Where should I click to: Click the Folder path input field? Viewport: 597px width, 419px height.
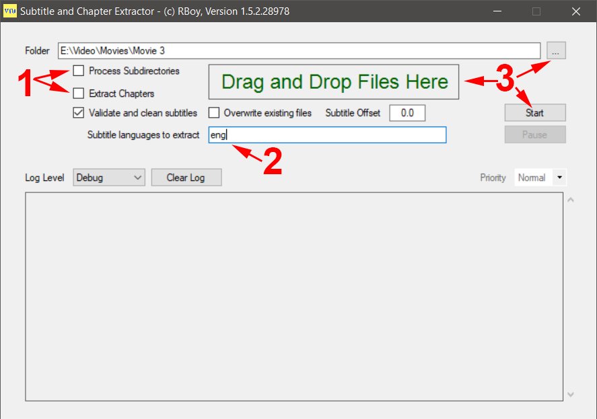pyautogui.click(x=299, y=50)
